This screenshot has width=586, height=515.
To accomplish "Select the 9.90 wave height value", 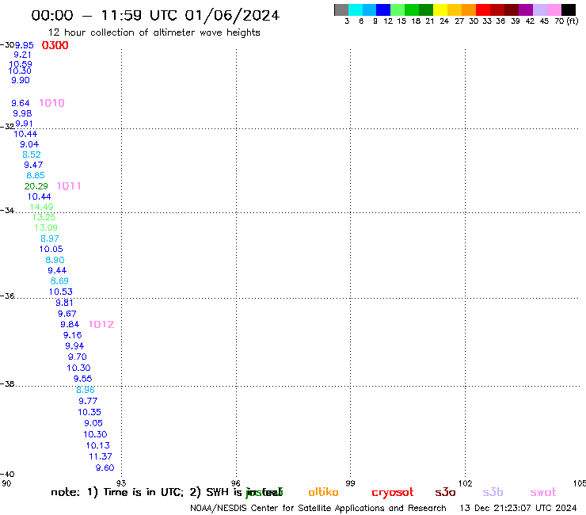I will pos(21,80).
